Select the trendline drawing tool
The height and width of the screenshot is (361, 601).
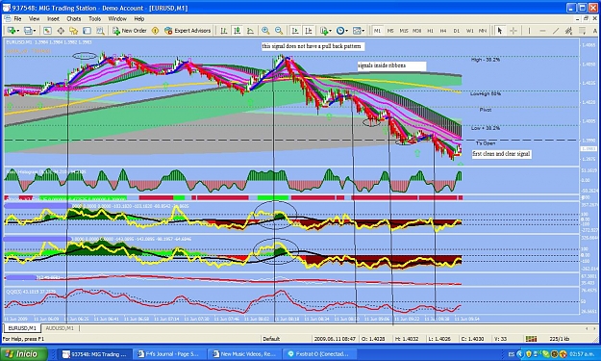(x=556, y=31)
